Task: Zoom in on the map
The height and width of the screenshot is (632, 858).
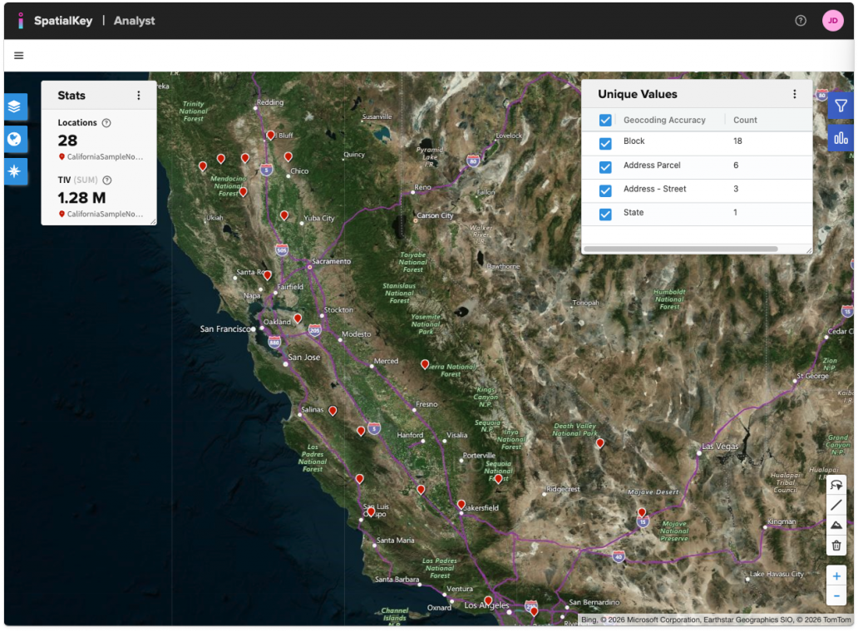Action: click(x=836, y=576)
